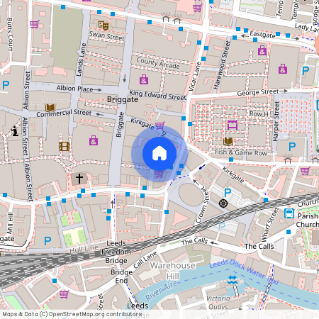The width and height of the screenshot is (319, 319).
Task: Click the parking icon next to Harper Street
Action: click(x=292, y=147)
